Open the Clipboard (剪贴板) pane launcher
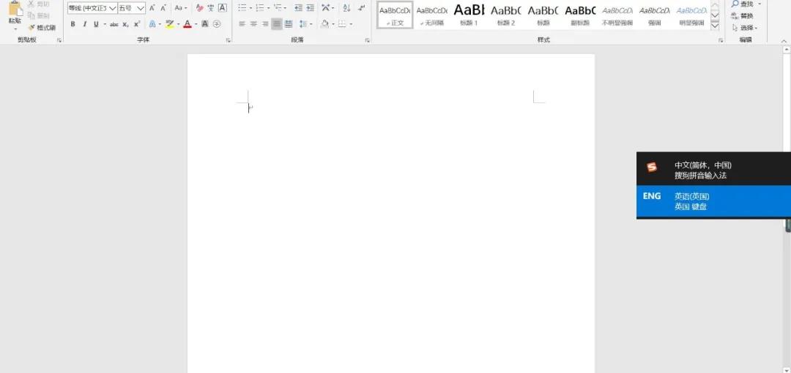 pos(59,40)
